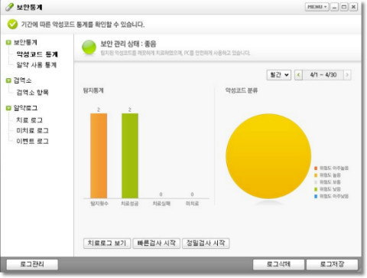Click the orange 탐지횟수 bar
The height and width of the screenshot is (278, 367).
pos(99,155)
